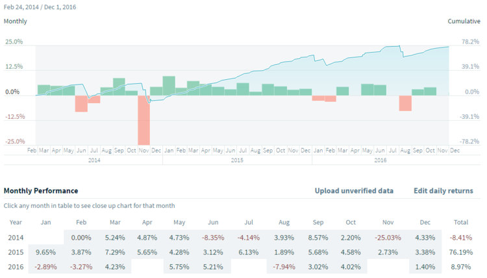Select April 2014 4.87% cell

click(x=147, y=238)
